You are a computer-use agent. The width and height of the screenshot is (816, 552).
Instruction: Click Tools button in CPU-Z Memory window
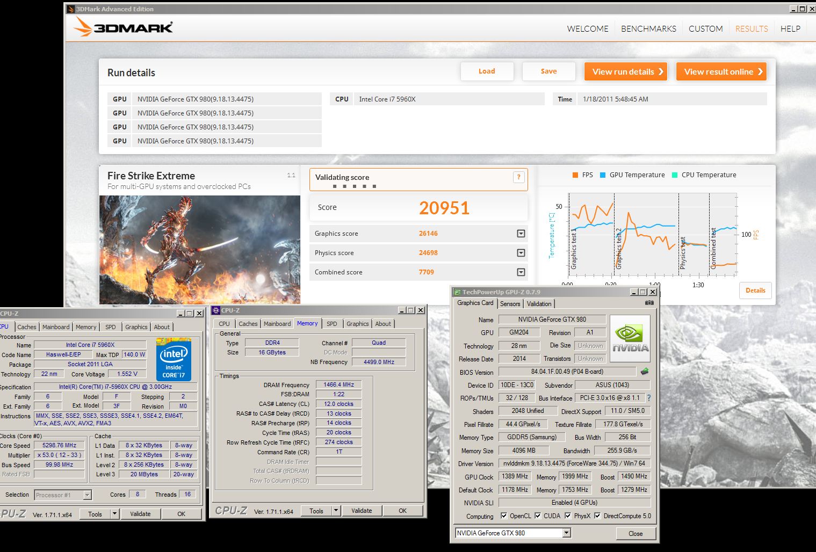(x=316, y=511)
